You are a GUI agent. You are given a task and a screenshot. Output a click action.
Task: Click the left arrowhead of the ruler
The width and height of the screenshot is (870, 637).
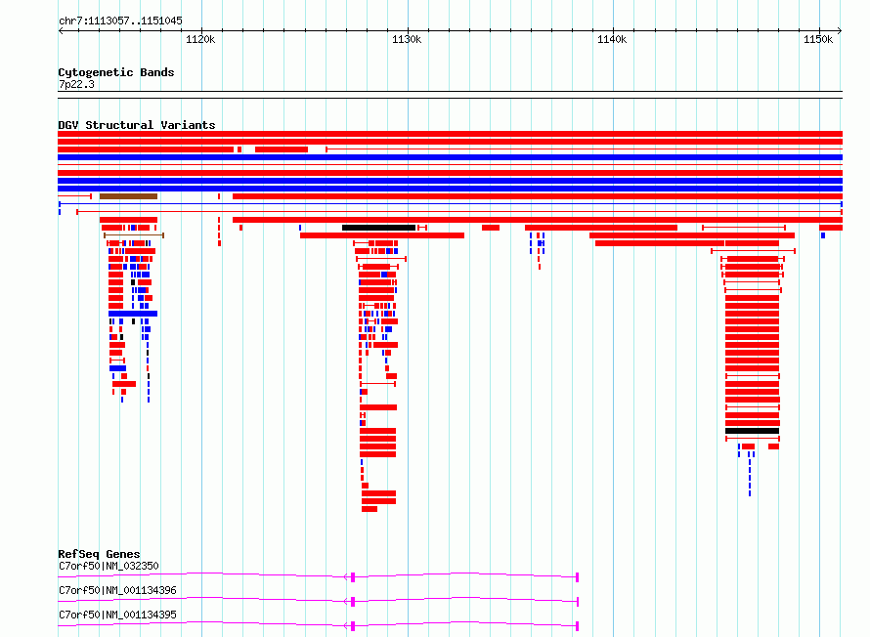tap(61, 30)
